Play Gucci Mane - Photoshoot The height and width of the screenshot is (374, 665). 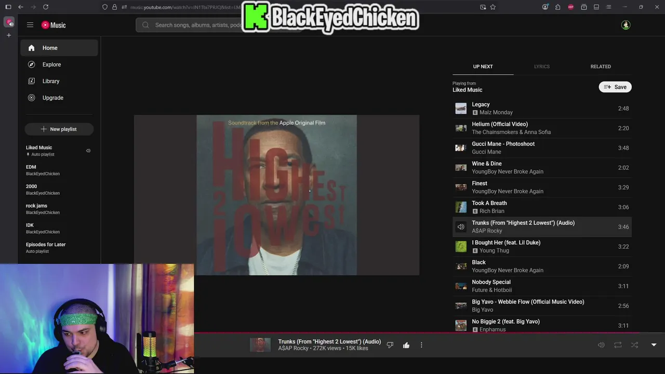542,148
